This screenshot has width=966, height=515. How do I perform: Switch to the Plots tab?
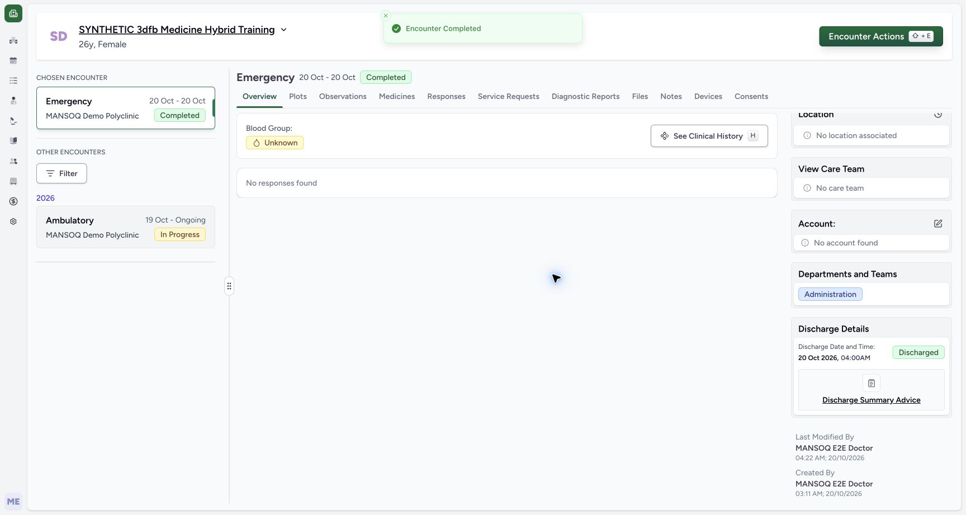click(298, 96)
